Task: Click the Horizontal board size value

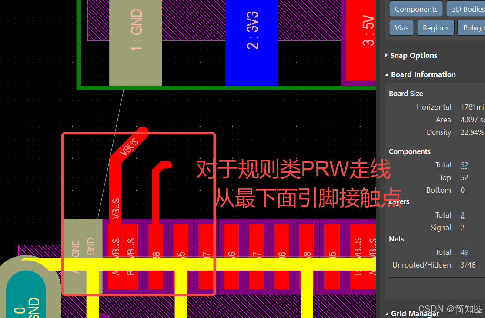Action: point(472,107)
